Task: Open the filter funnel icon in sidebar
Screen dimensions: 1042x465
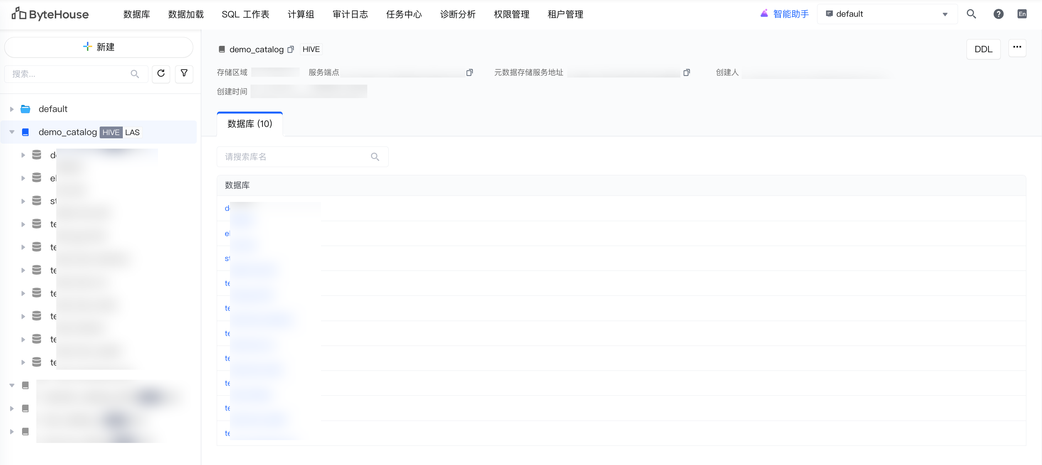Action: pyautogui.click(x=184, y=74)
